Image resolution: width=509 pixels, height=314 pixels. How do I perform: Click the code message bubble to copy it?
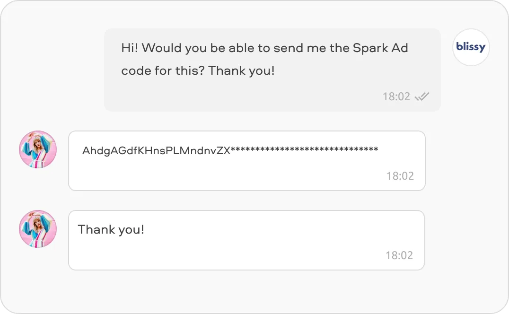click(246, 161)
